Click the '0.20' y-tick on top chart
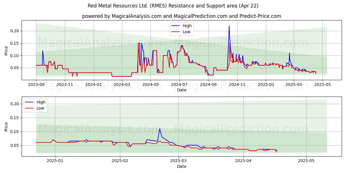346x173 pixels. [15, 31]
